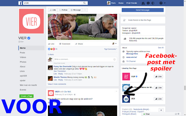
Task: Open the friend requests icon
Action: click(x=143, y=3)
